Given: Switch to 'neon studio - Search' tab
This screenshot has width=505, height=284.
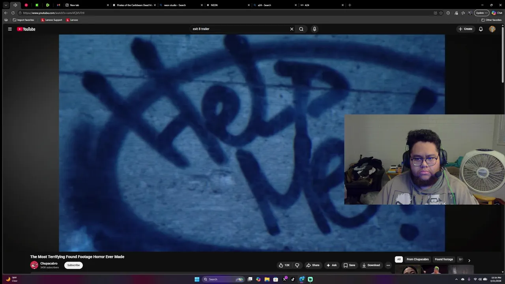Looking at the screenshot, I should click(x=180, y=5).
